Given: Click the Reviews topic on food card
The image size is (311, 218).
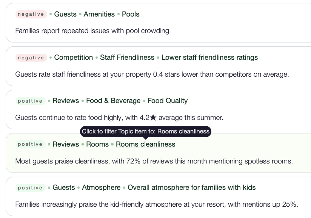Looking at the screenshot, I should tap(66, 101).
